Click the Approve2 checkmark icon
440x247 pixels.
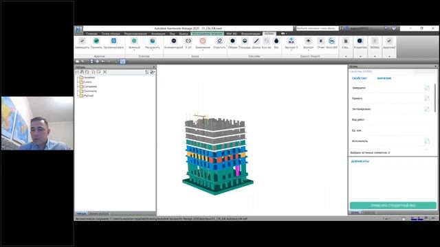389,41
